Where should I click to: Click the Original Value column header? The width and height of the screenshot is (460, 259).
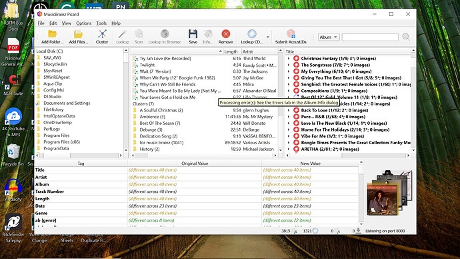195,164
